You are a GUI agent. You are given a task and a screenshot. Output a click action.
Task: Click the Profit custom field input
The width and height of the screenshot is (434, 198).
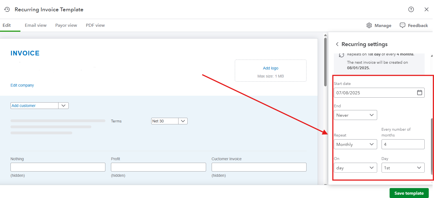[158, 167]
